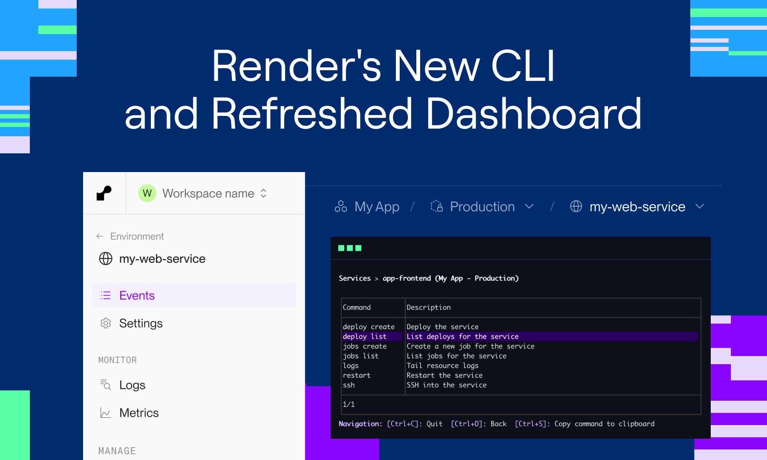Viewport: 767px width, 460px height.
Task: Click the Production environment lock icon
Action: pyautogui.click(x=437, y=206)
